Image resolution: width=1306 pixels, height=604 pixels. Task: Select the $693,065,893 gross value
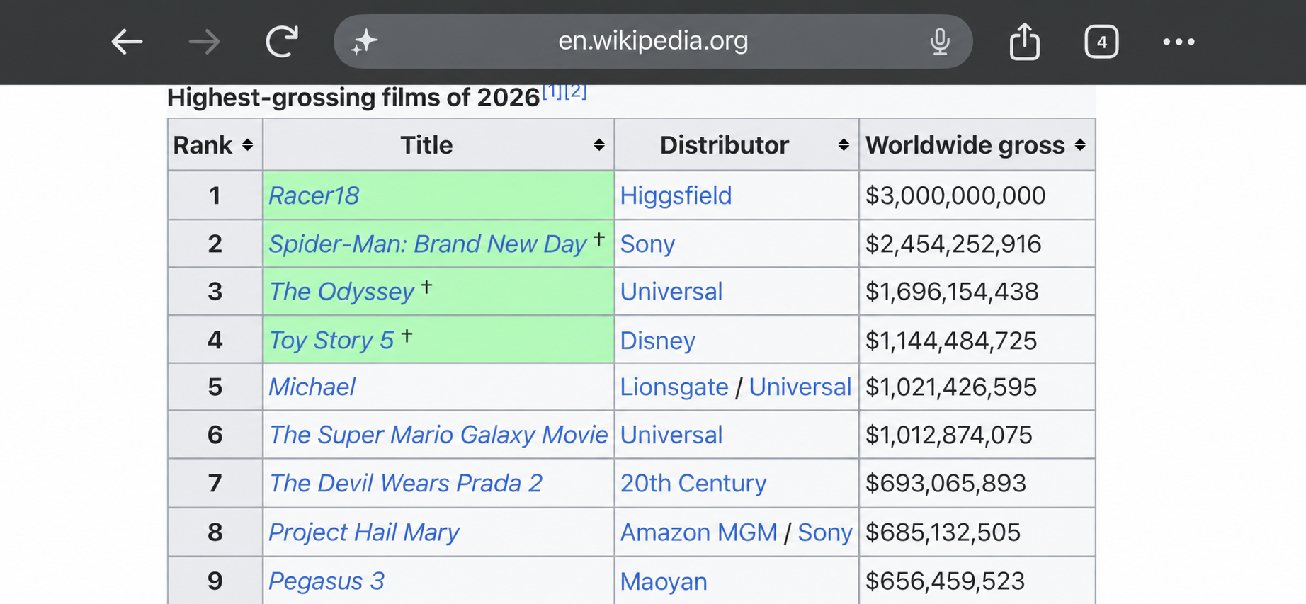point(946,483)
